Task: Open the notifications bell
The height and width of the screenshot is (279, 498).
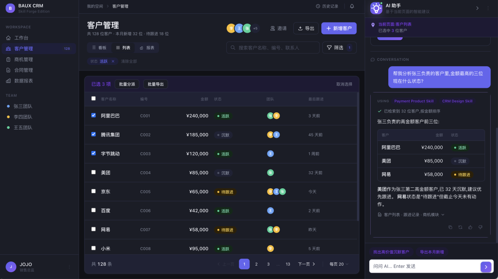Action: click(x=352, y=6)
